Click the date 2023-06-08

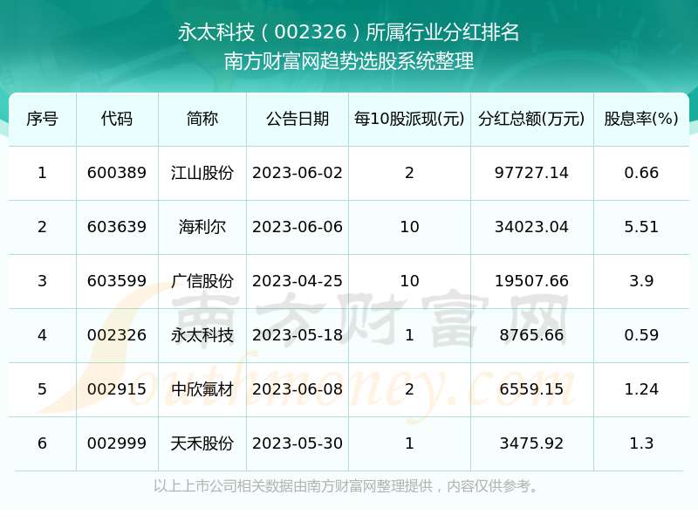[x=298, y=389]
